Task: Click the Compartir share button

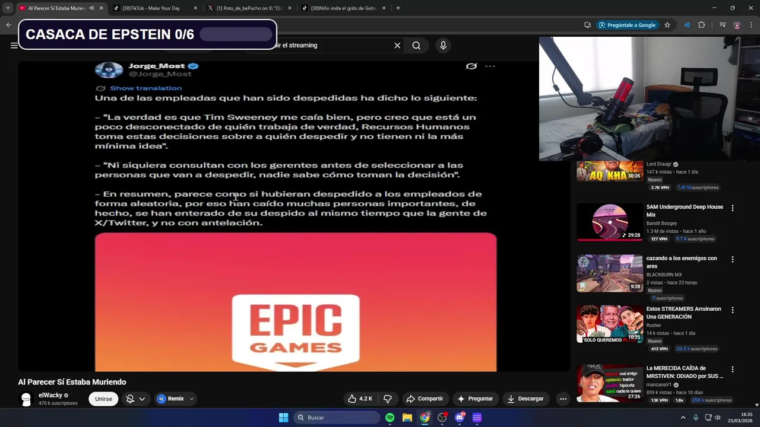Action: click(x=425, y=399)
